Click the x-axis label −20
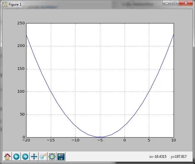 pos(26,140)
